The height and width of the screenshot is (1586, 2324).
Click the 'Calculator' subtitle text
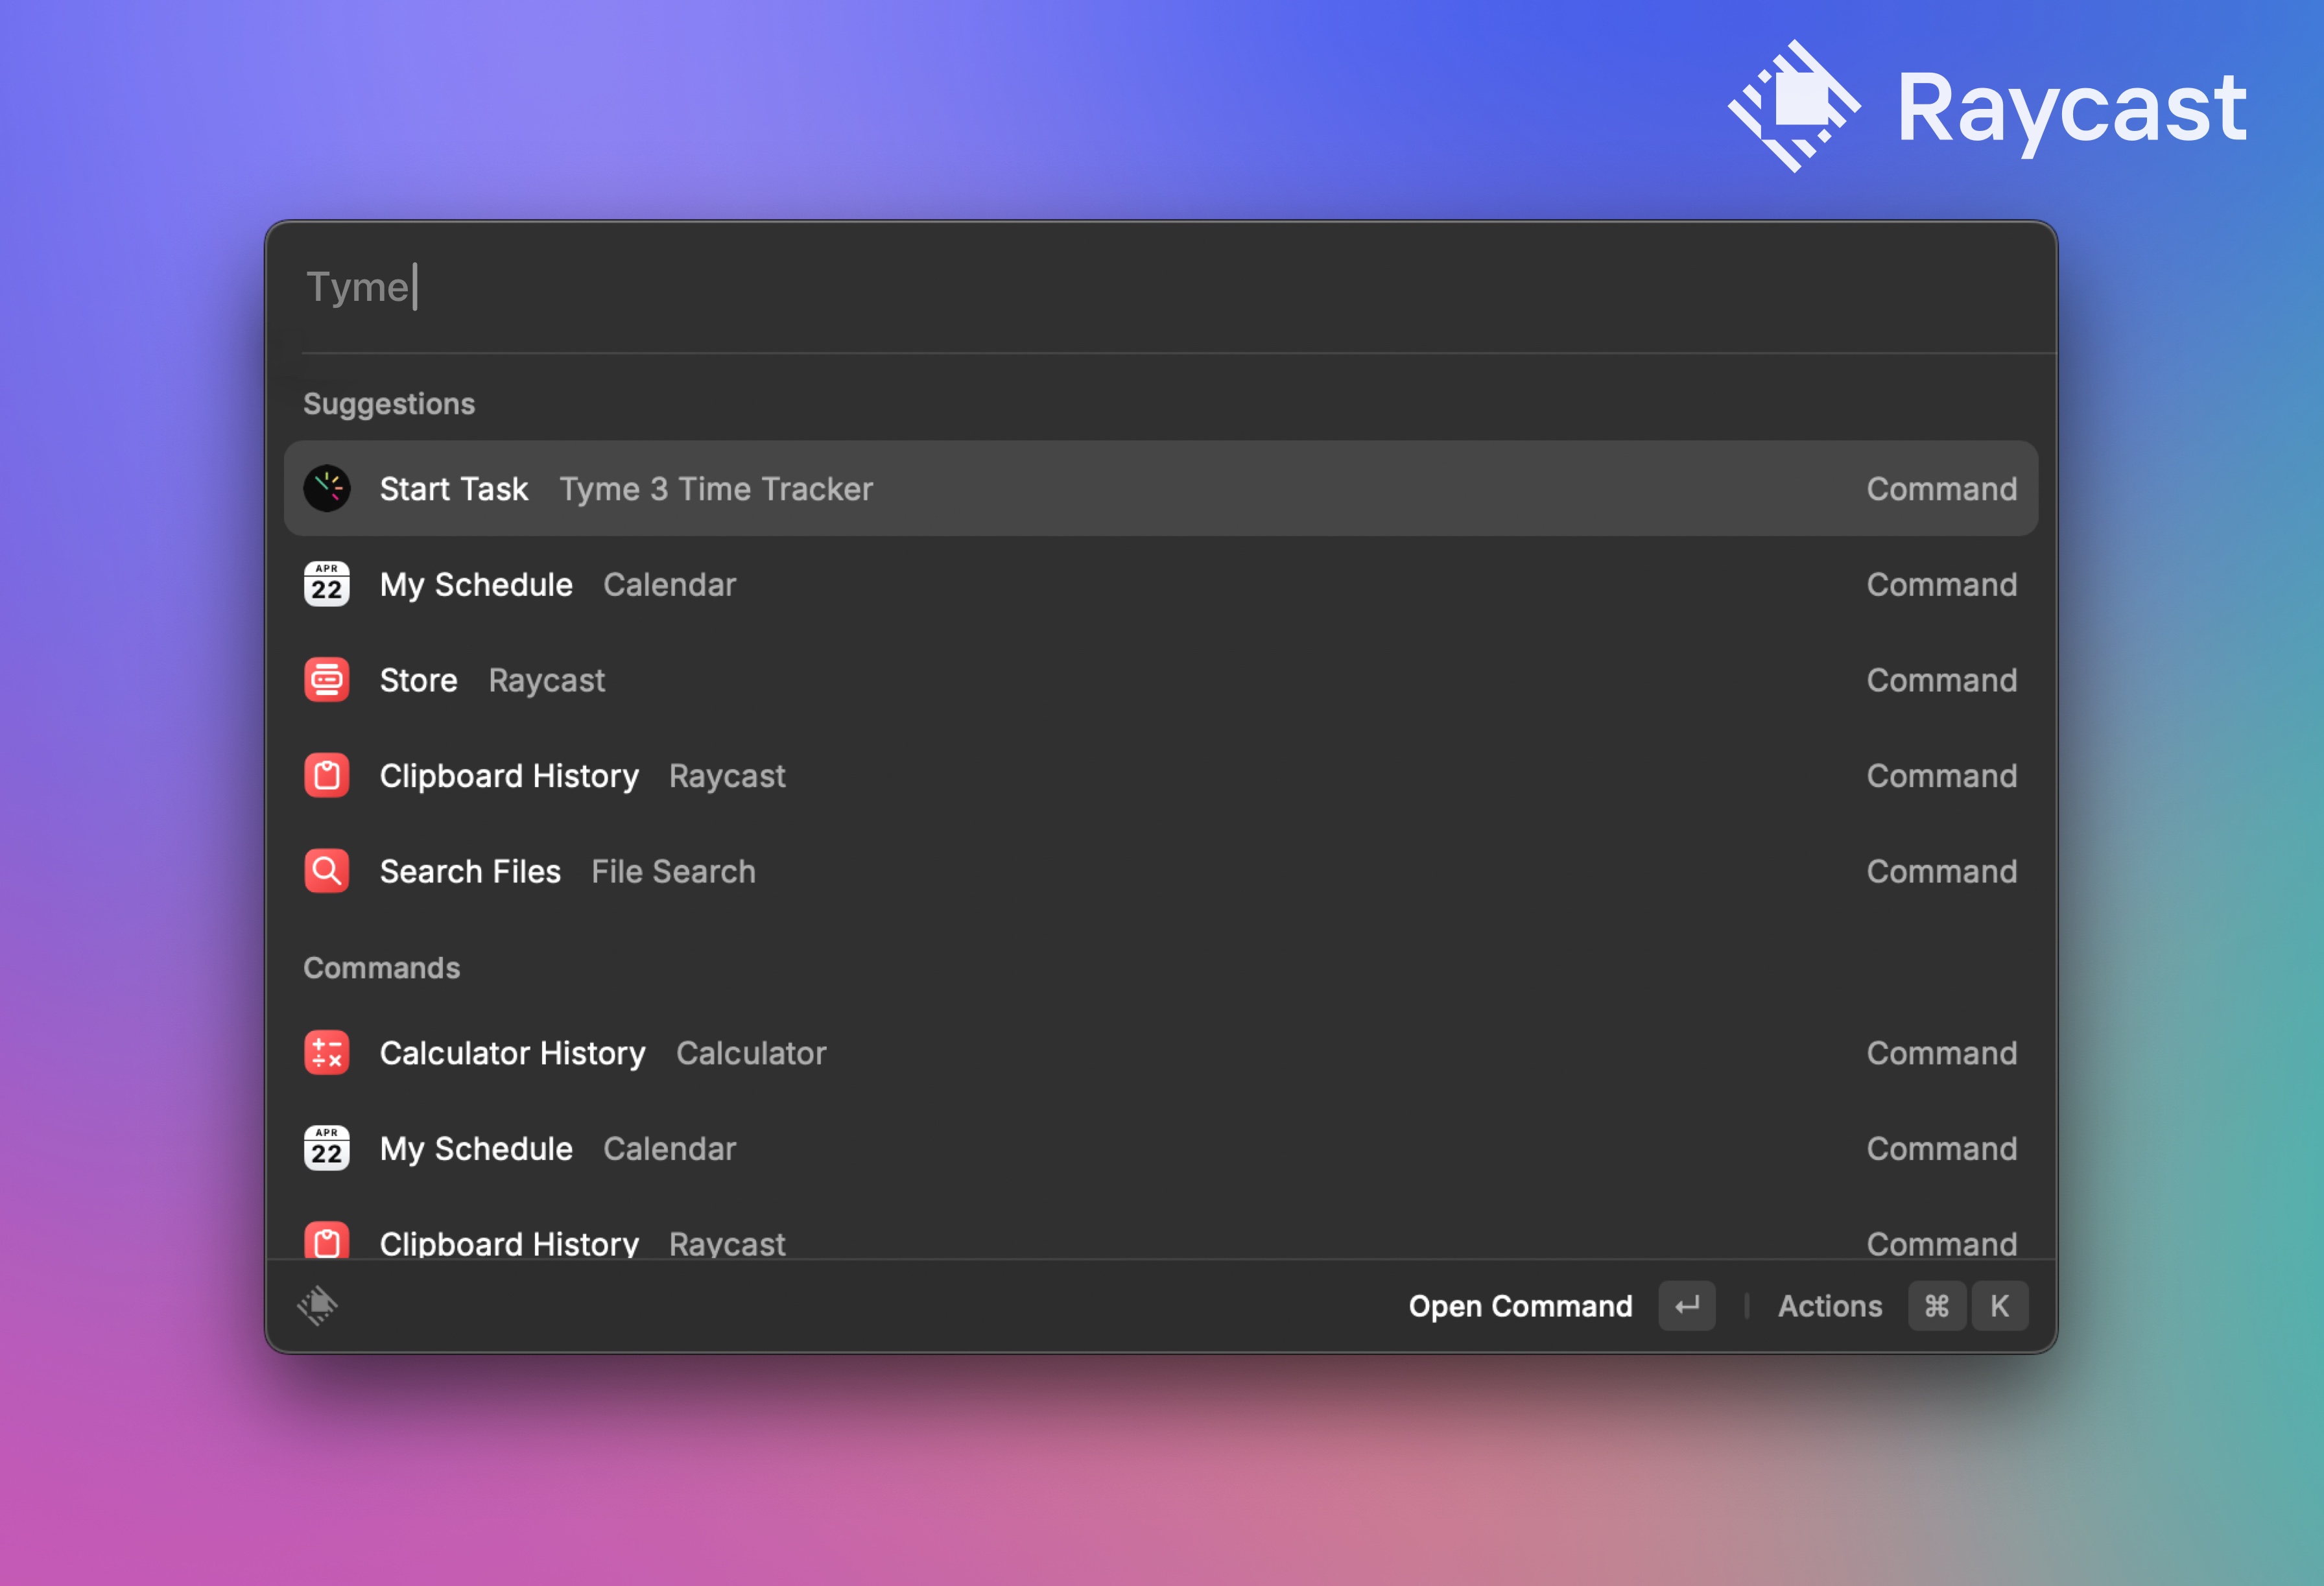751,1053
